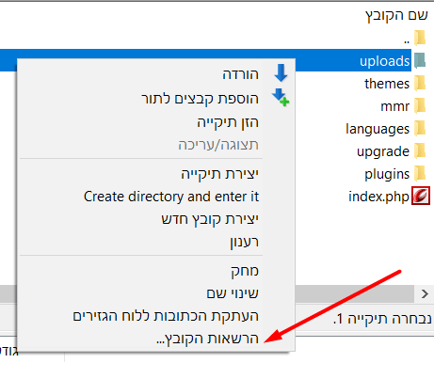Select the themes folder icon
This screenshot has width=434, height=379.
pyautogui.click(x=420, y=84)
